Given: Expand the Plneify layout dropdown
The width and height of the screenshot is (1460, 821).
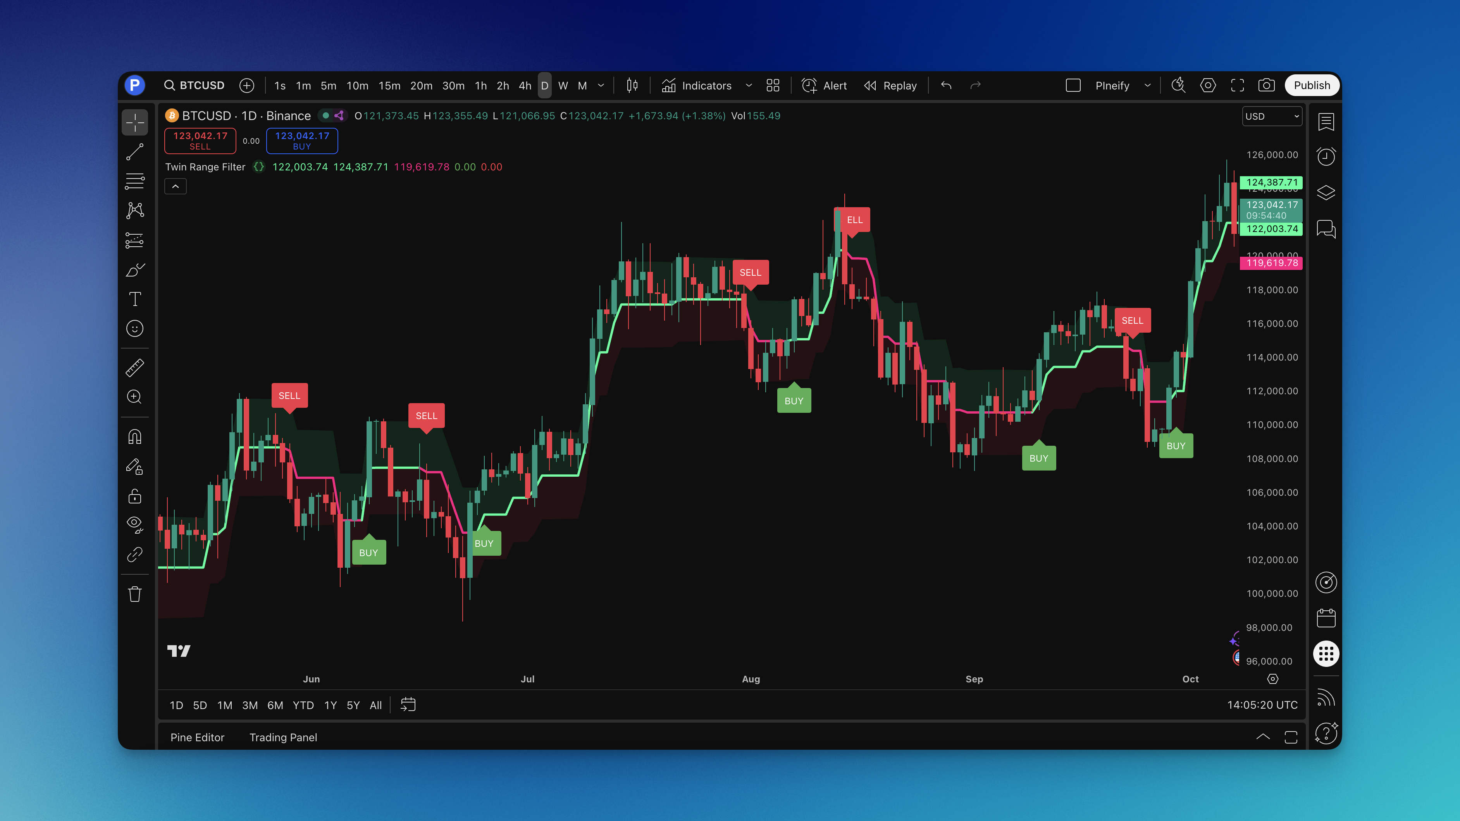Looking at the screenshot, I should 1147,86.
